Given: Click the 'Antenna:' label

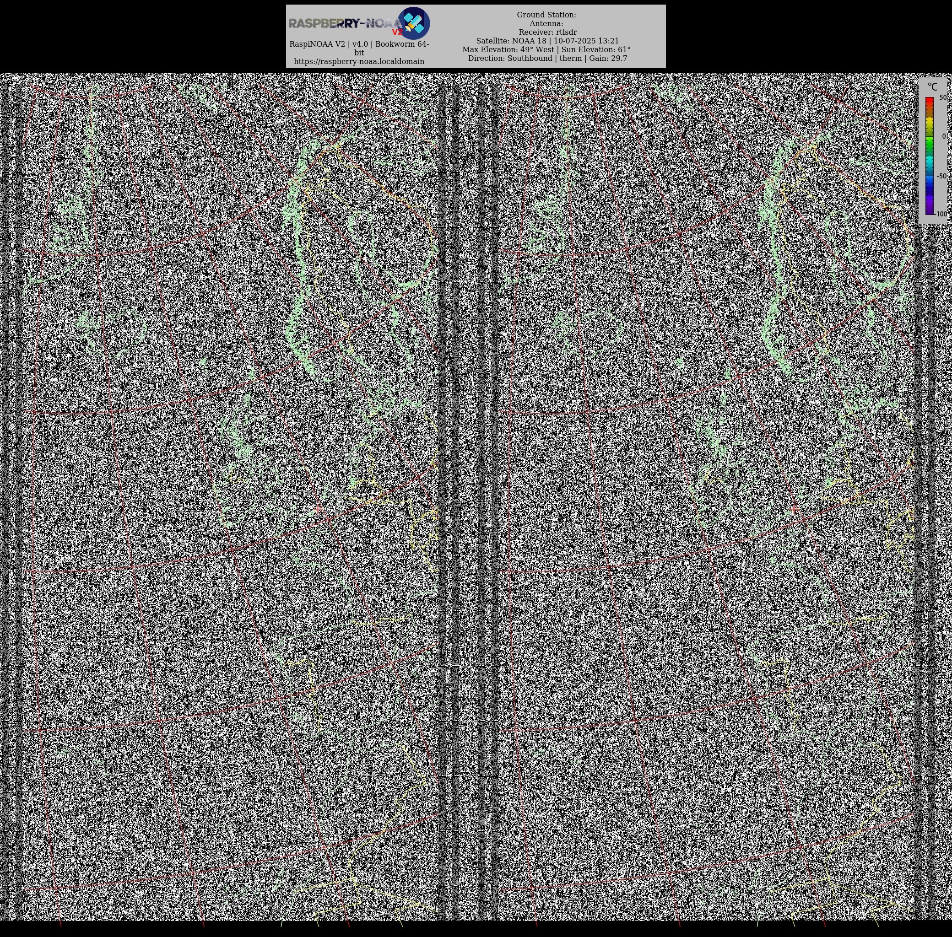Looking at the screenshot, I should coord(546,24).
